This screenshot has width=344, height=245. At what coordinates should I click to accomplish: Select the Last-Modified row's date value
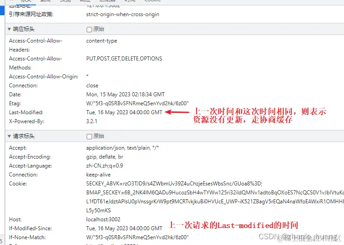click(124, 112)
